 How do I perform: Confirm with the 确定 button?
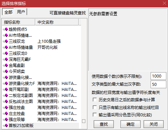[x=131, y=124]
